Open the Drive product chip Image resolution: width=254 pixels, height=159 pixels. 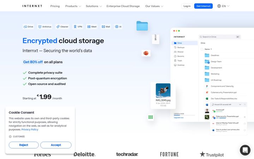click(28, 26)
